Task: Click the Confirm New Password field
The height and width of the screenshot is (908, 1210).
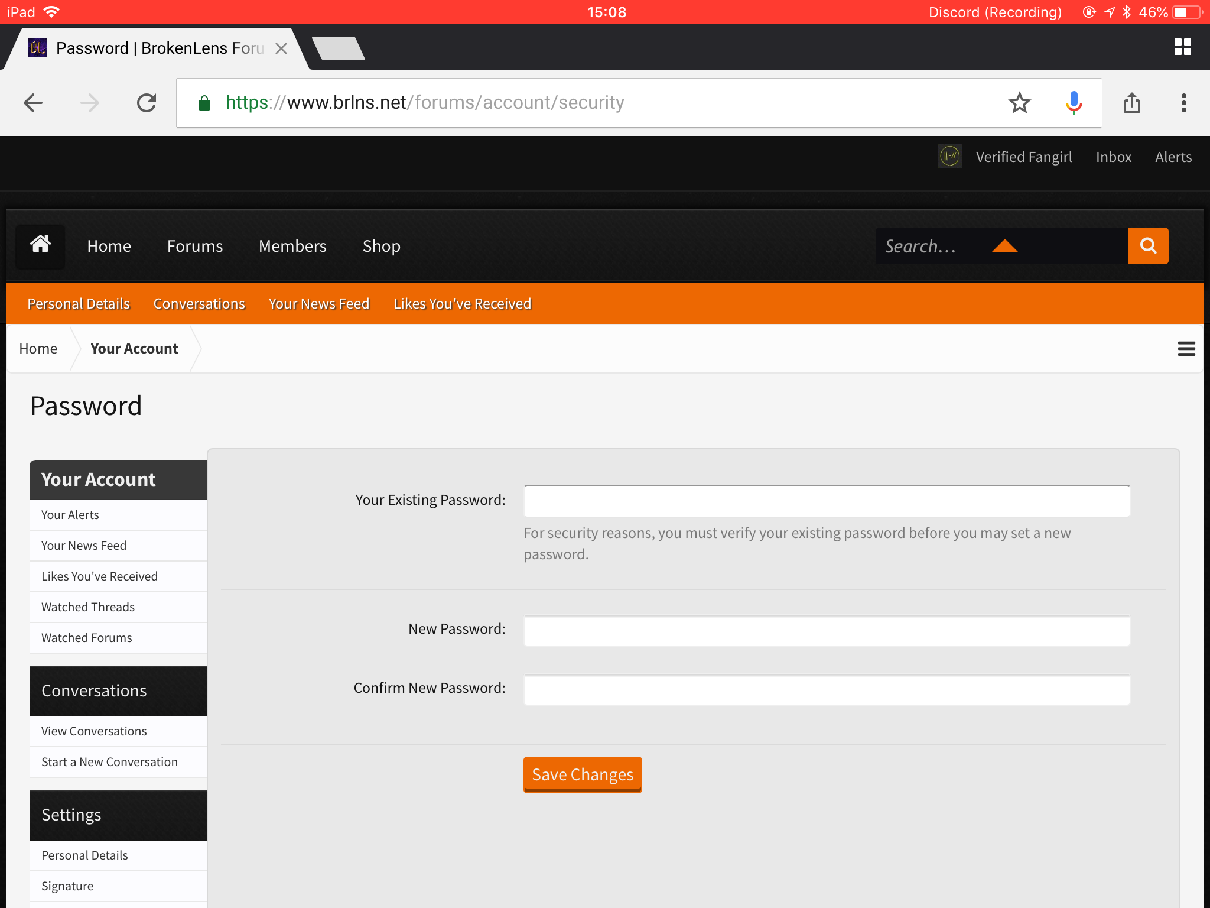Action: pyautogui.click(x=827, y=689)
